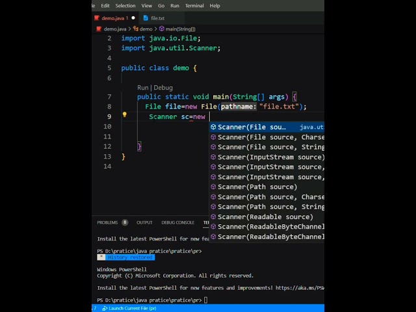
Task: Open the View menu
Action: [147, 6]
